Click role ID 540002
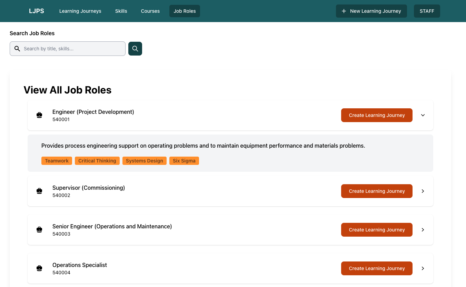This screenshot has width=466, height=287. tap(61, 195)
